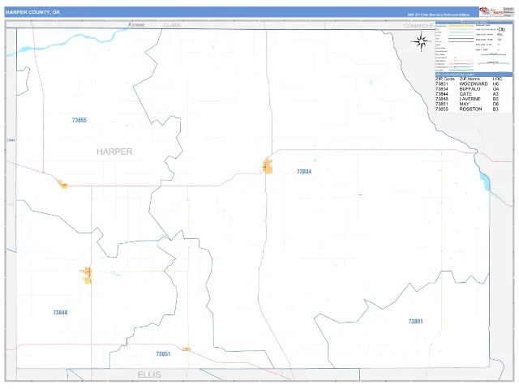The height and width of the screenshot is (389, 519).
Task: Click the small town marker south of HARPER label
Action: (62, 184)
